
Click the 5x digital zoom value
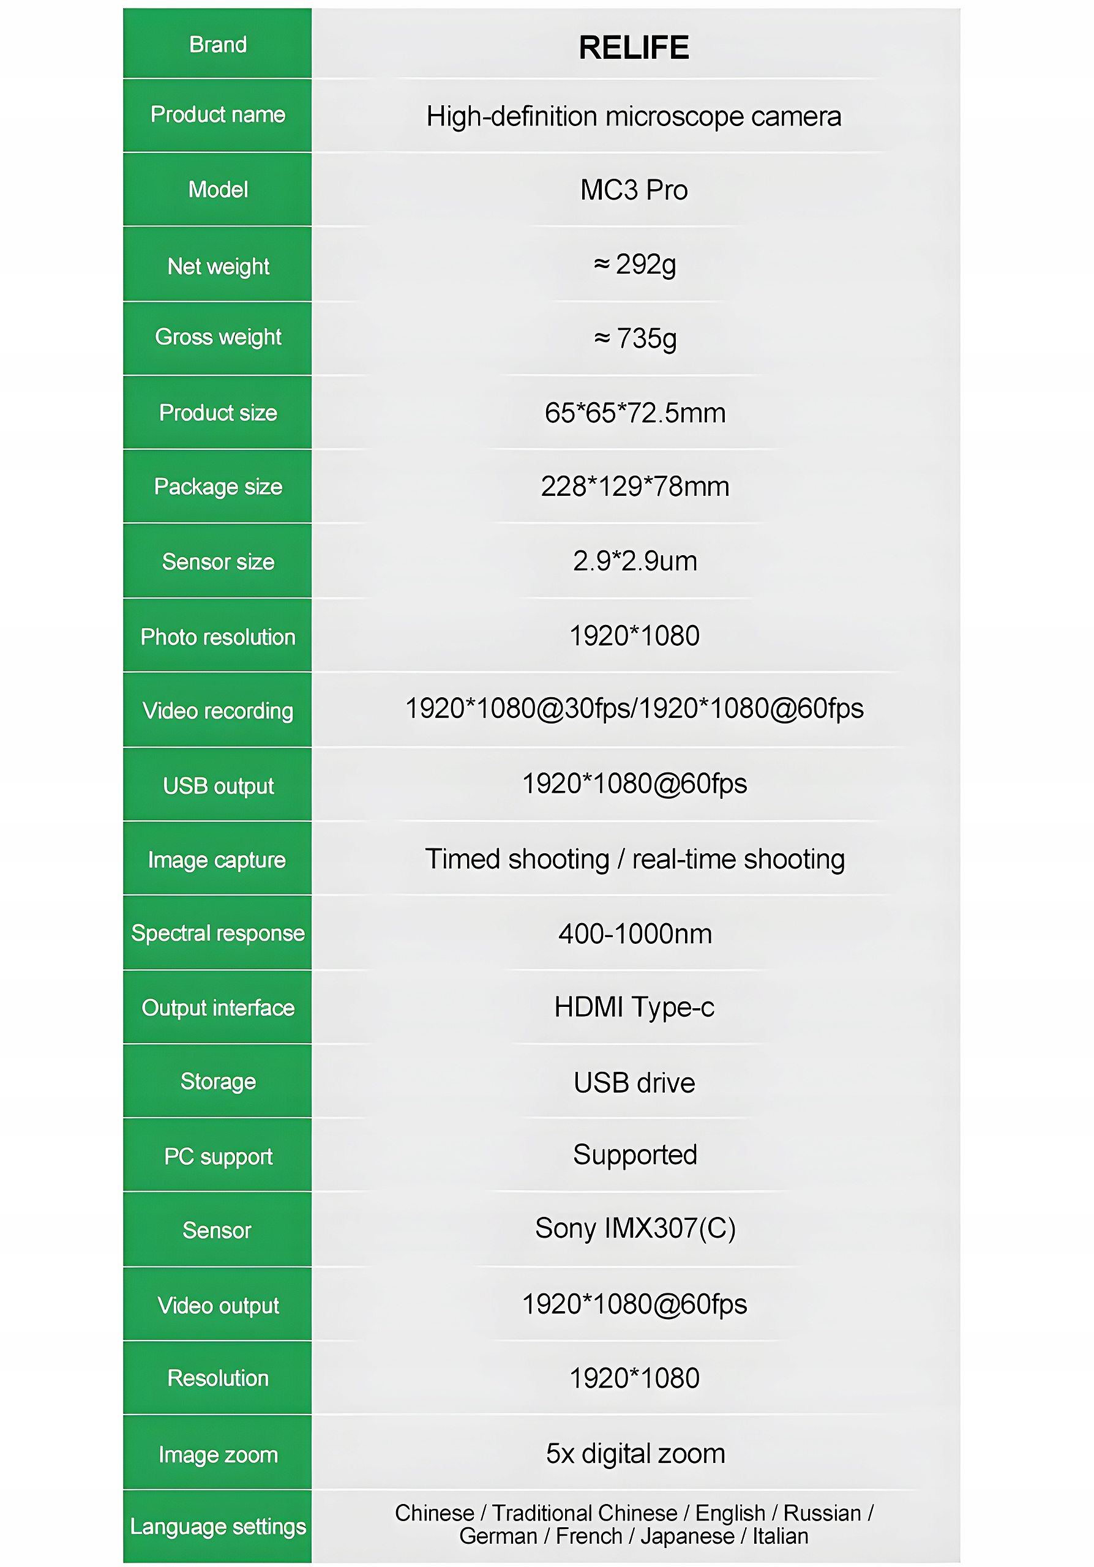click(x=635, y=1453)
